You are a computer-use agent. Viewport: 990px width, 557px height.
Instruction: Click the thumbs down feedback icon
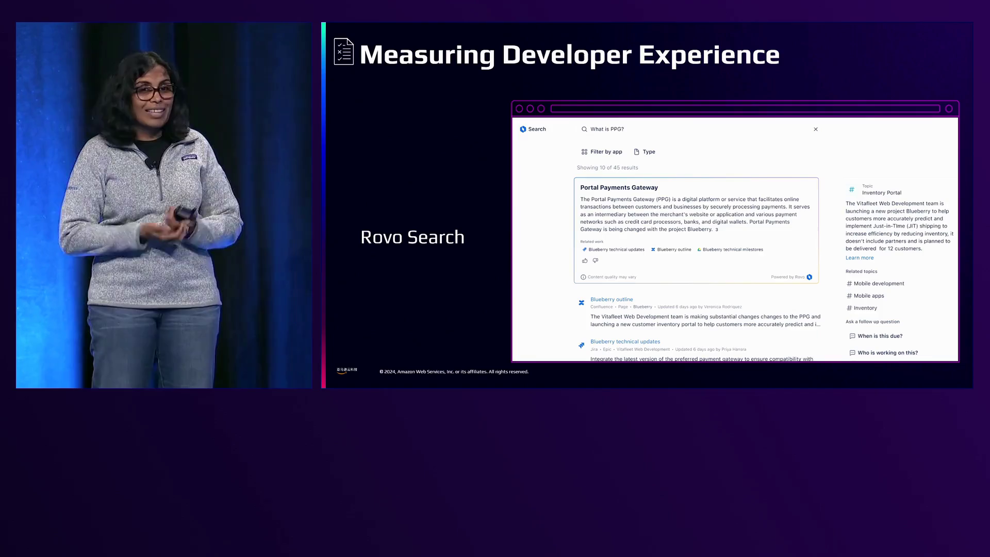point(596,261)
